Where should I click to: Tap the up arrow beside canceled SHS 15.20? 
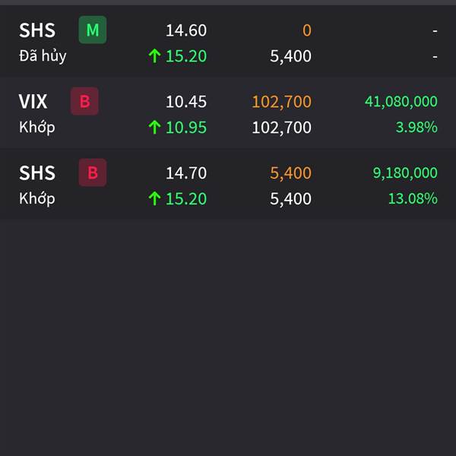[154, 55]
